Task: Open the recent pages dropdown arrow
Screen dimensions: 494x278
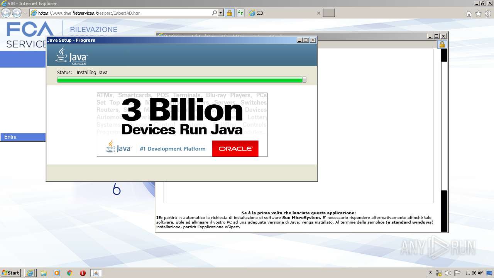Action: click(x=25, y=13)
